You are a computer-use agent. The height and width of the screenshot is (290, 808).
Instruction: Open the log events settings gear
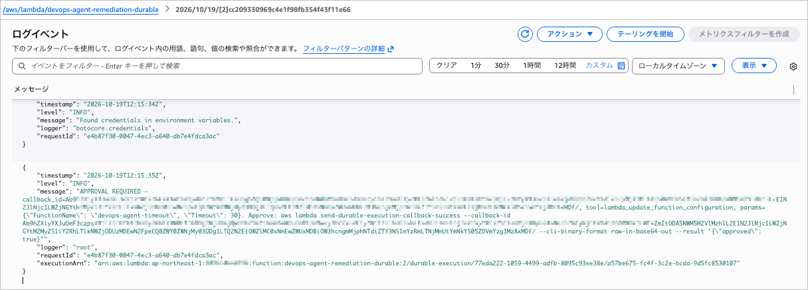(x=793, y=67)
